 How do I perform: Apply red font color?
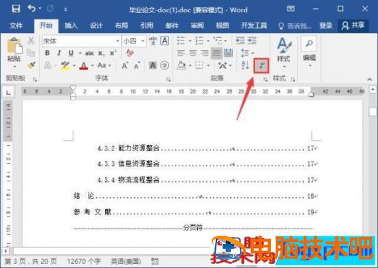click(83, 65)
